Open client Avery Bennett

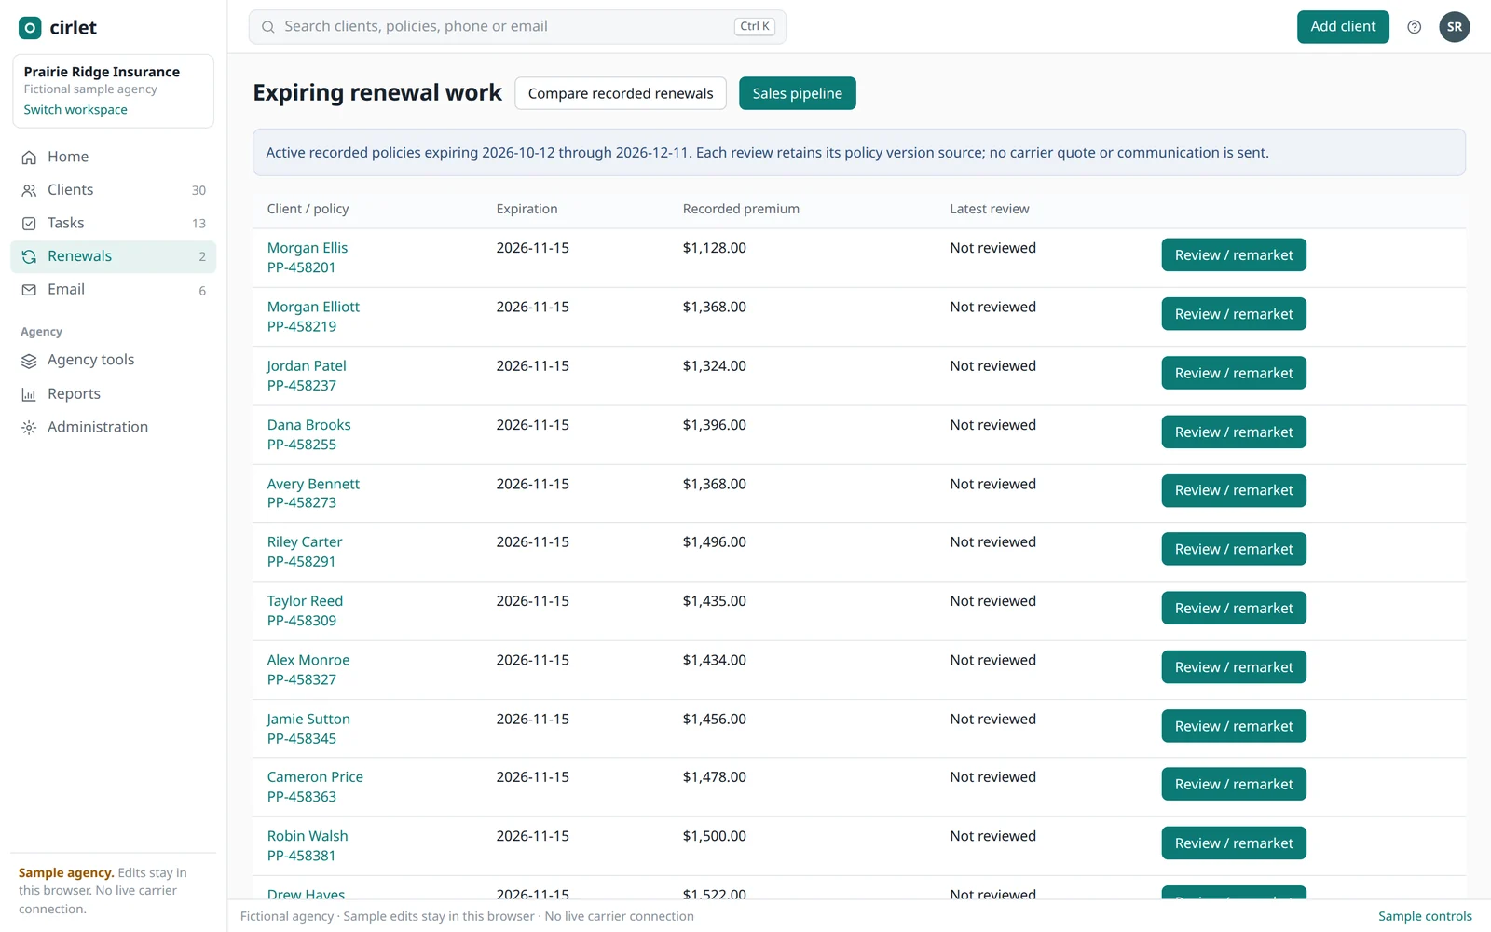click(x=313, y=484)
